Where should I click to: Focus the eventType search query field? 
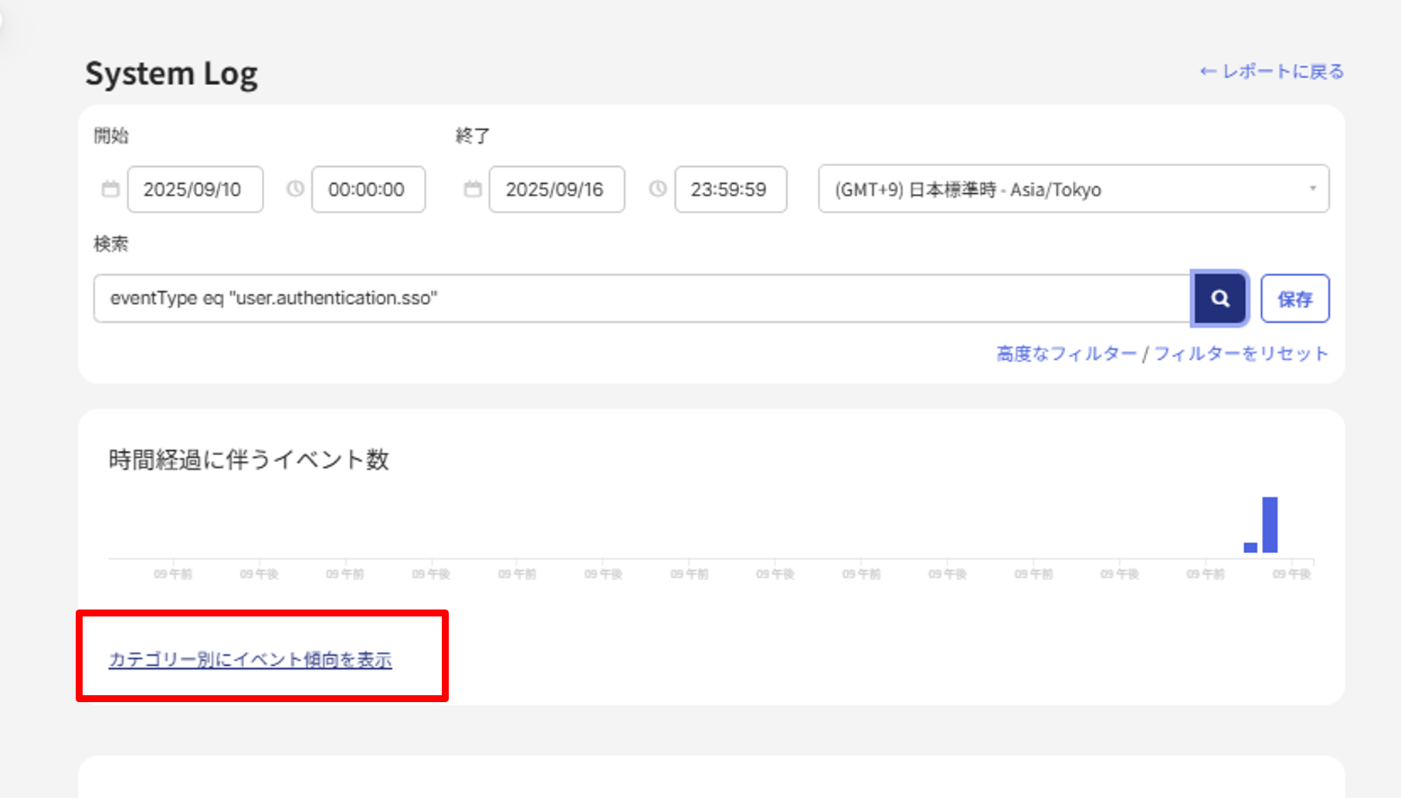[x=641, y=298]
